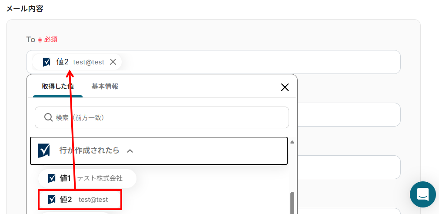The height and width of the screenshot is (214, 439).
Task: Click empty area of To field
Action: tap(261, 62)
